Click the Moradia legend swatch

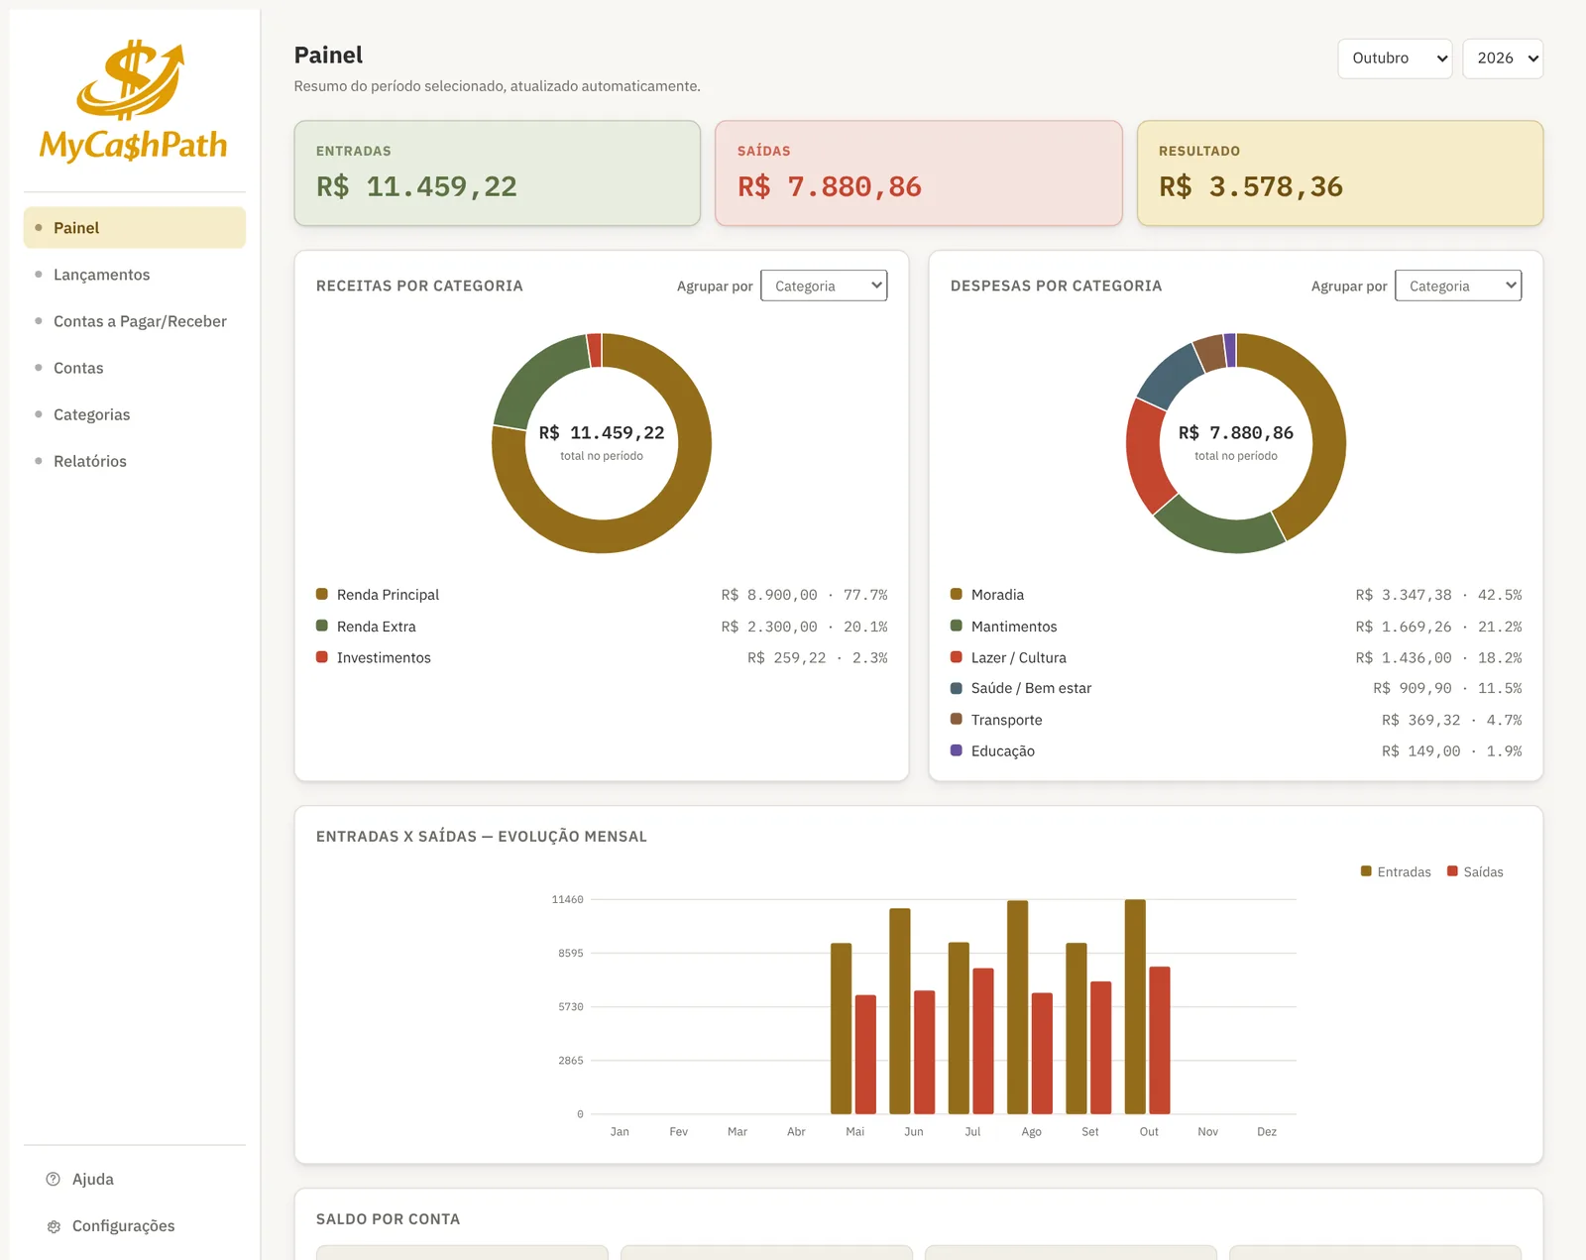[957, 594]
